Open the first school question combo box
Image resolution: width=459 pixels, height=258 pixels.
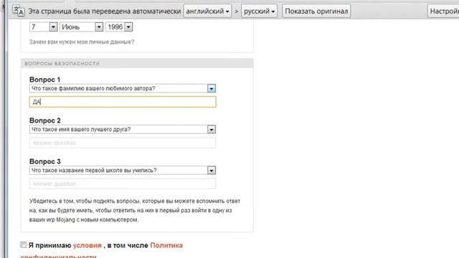coord(123,171)
